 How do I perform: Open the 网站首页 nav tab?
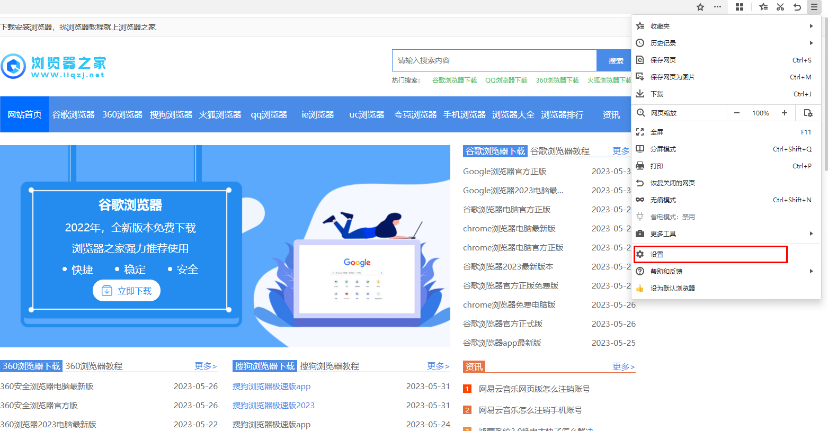pyautogui.click(x=24, y=114)
